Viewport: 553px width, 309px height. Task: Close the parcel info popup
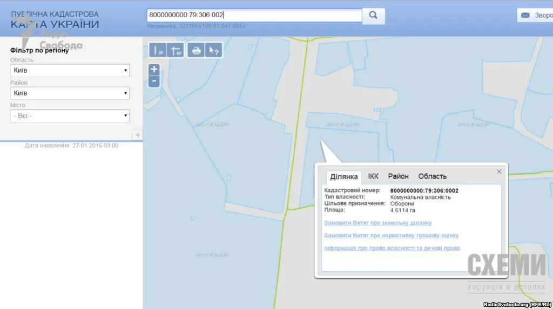click(x=499, y=171)
